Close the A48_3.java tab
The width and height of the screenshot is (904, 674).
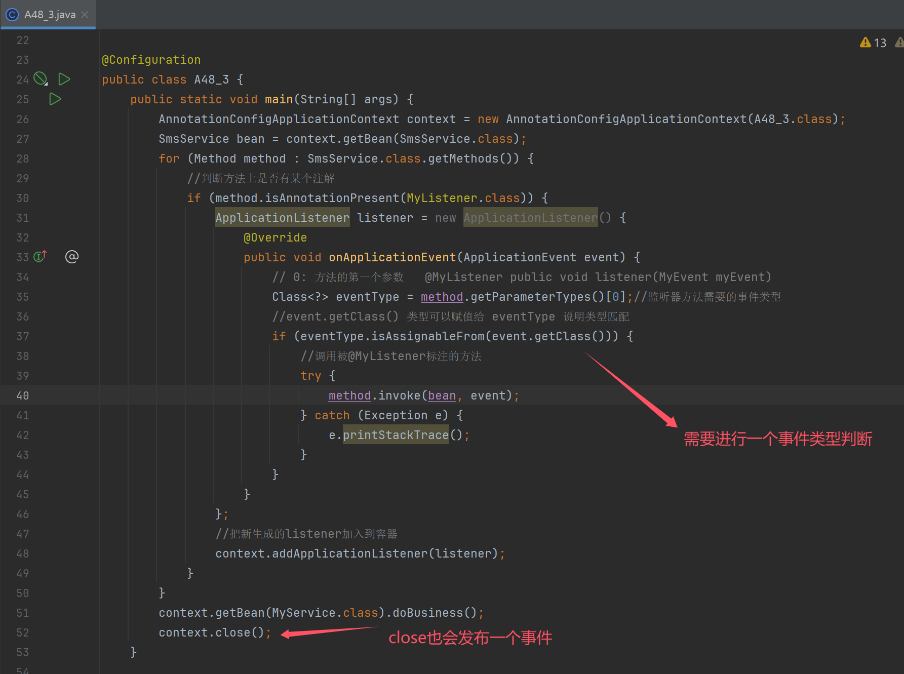point(85,15)
